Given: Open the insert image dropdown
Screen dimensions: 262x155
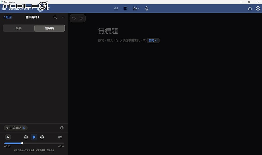Looking at the screenshot, I should coord(136,8).
